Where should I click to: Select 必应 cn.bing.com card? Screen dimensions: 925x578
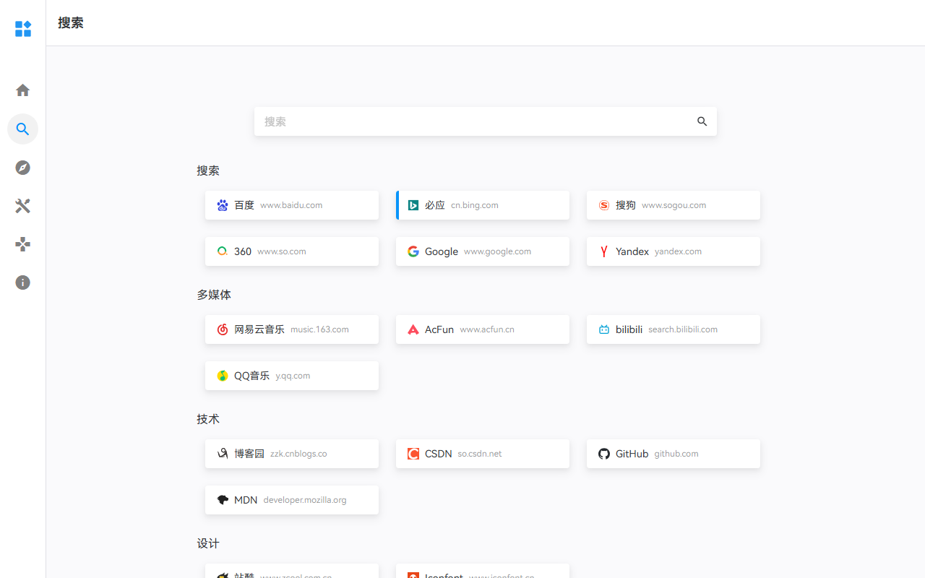(x=483, y=205)
